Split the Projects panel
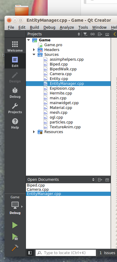This screenshot has width=117, height=262. pos(100,34)
